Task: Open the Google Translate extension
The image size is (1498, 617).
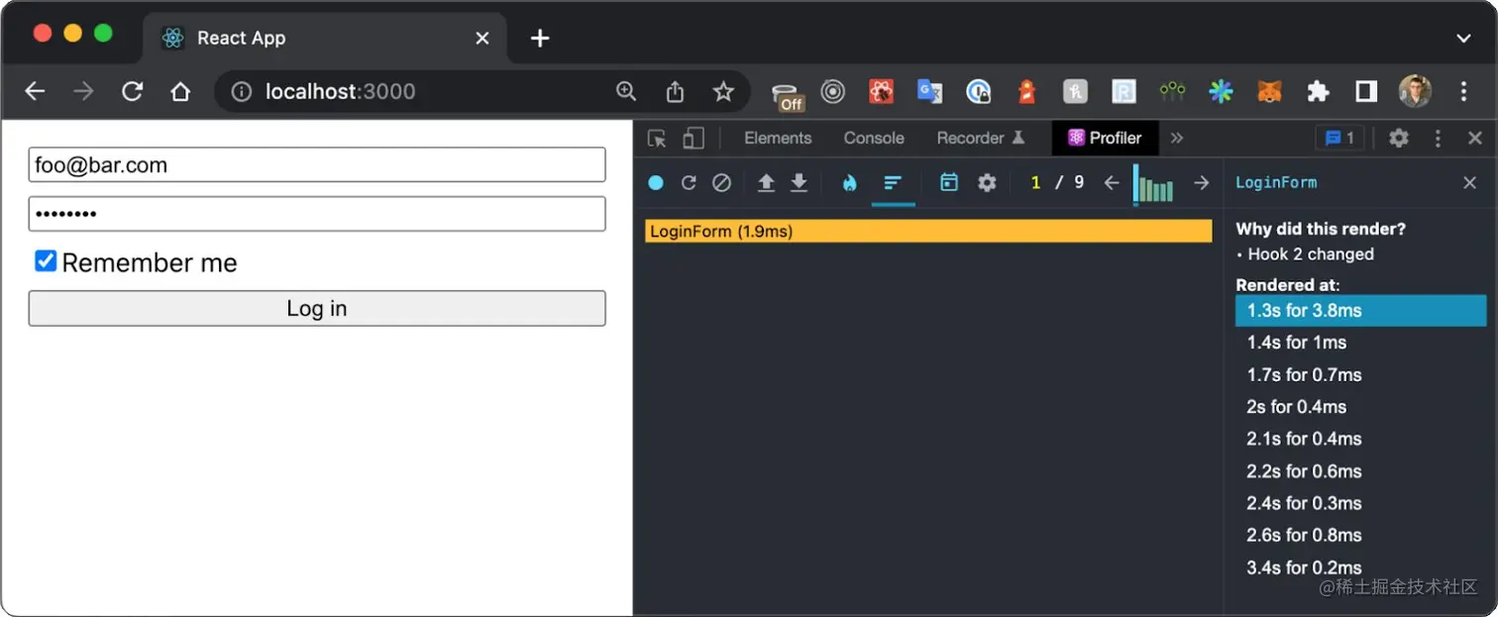Action: (x=929, y=92)
